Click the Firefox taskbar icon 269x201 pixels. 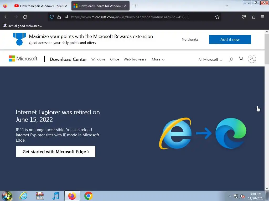click(x=72, y=196)
